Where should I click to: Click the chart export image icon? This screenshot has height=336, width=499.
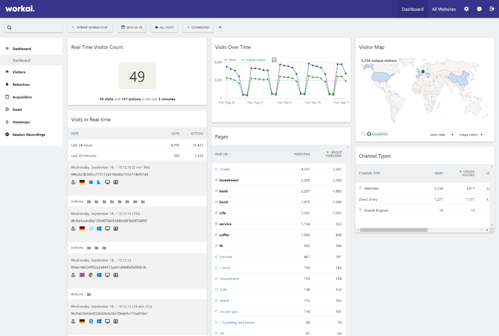pyautogui.click(x=274, y=60)
